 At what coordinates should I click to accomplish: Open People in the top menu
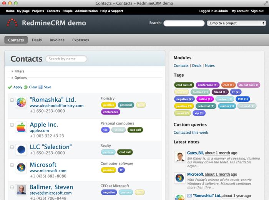coord(67,11)
